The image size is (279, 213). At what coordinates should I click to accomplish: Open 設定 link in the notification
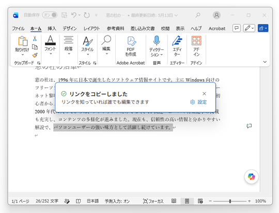coord(198,102)
